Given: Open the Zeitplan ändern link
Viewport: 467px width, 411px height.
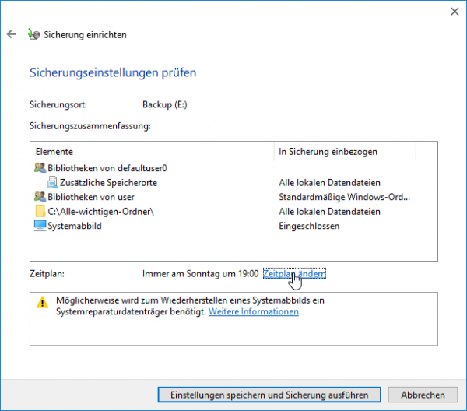Looking at the screenshot, I should [x=294, y=274].
